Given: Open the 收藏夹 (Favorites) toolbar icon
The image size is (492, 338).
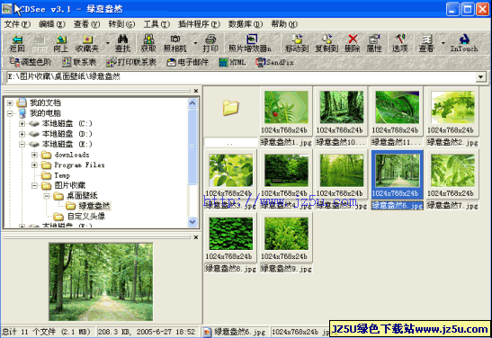Looking at the screenshot, I should coord(87,43).
